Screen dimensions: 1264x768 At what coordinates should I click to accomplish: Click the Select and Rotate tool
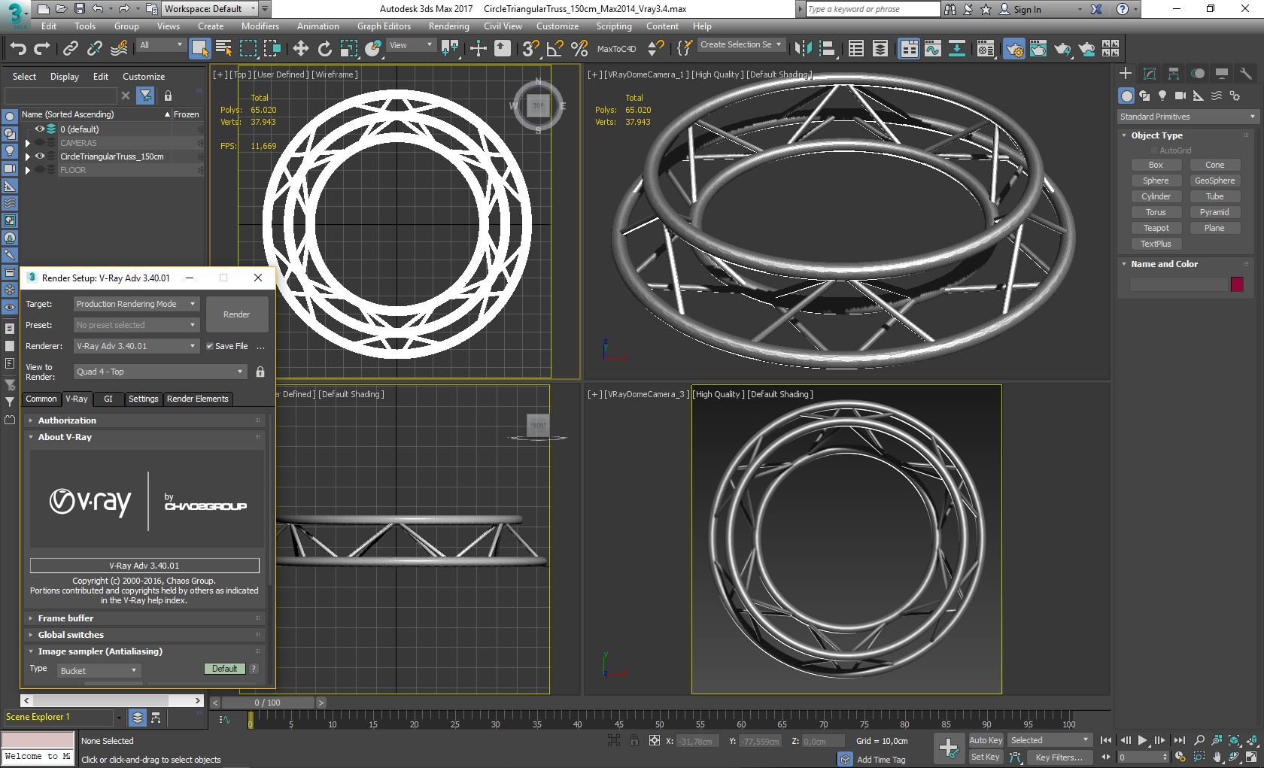[324, 49]
